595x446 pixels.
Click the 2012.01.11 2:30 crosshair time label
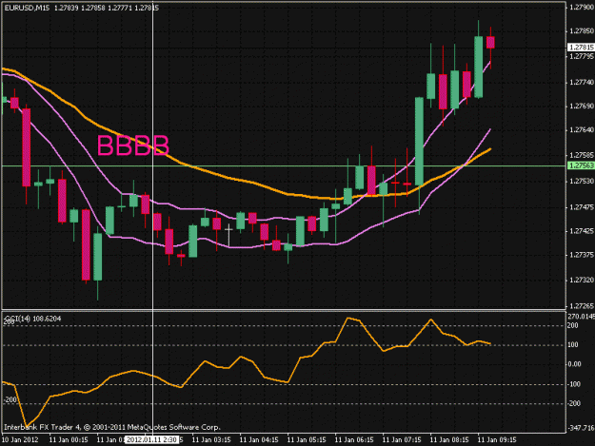coord(151,440)
